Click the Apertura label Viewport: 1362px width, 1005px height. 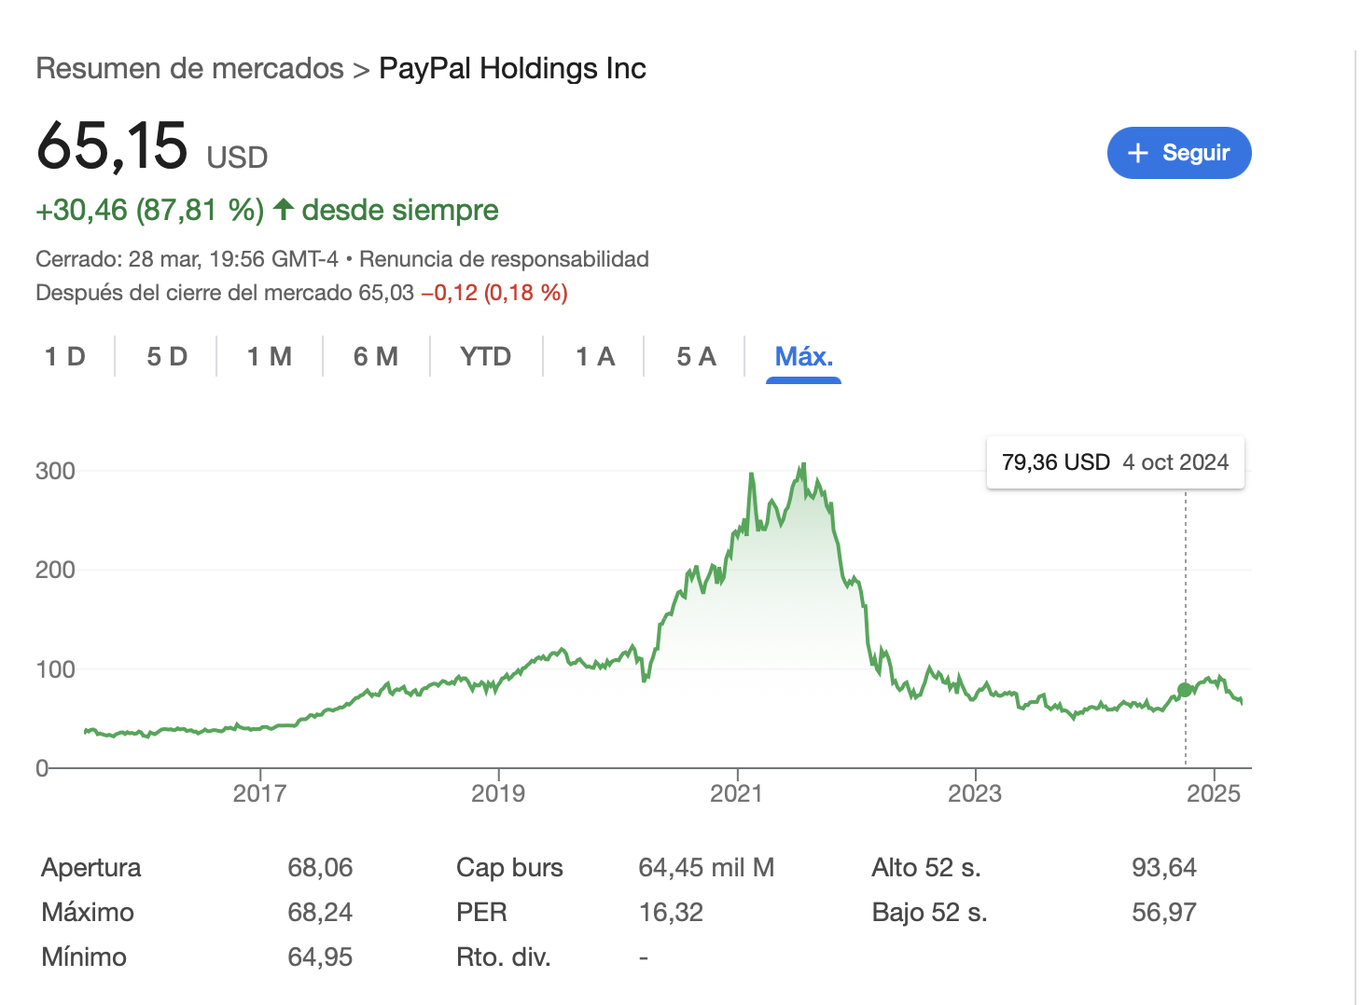coord(91,867)
